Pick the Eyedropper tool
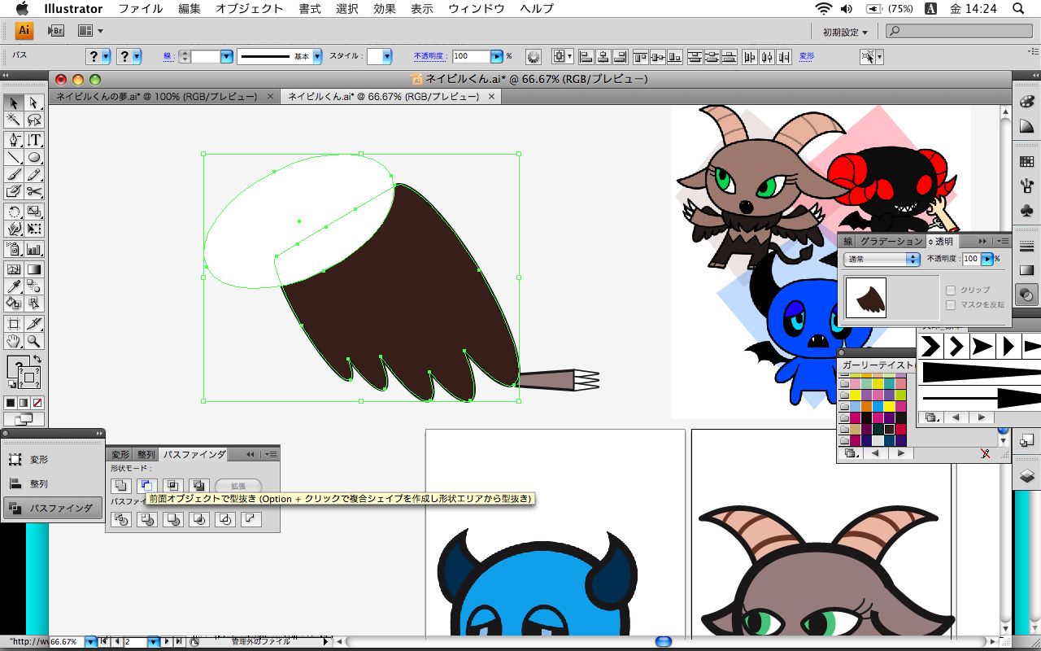The width and height of the screenshot is (1041, 651). click(14, 286)
